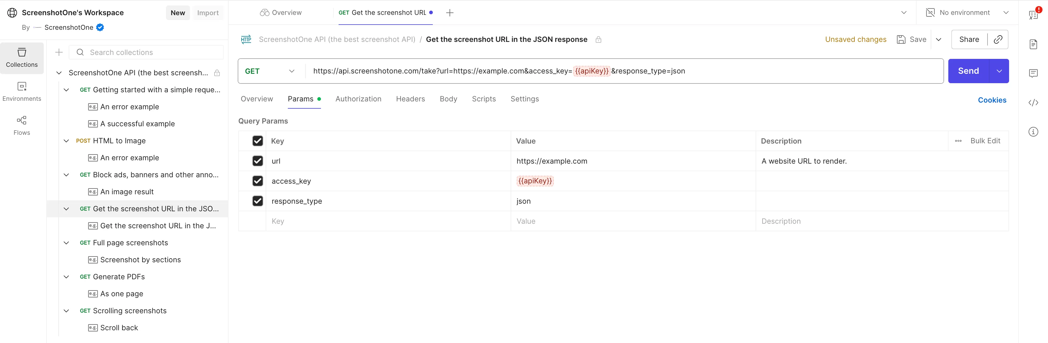Open Bulk Edit for query params
This screenshot has height=343, width=1048.
(x=985, y=141)
